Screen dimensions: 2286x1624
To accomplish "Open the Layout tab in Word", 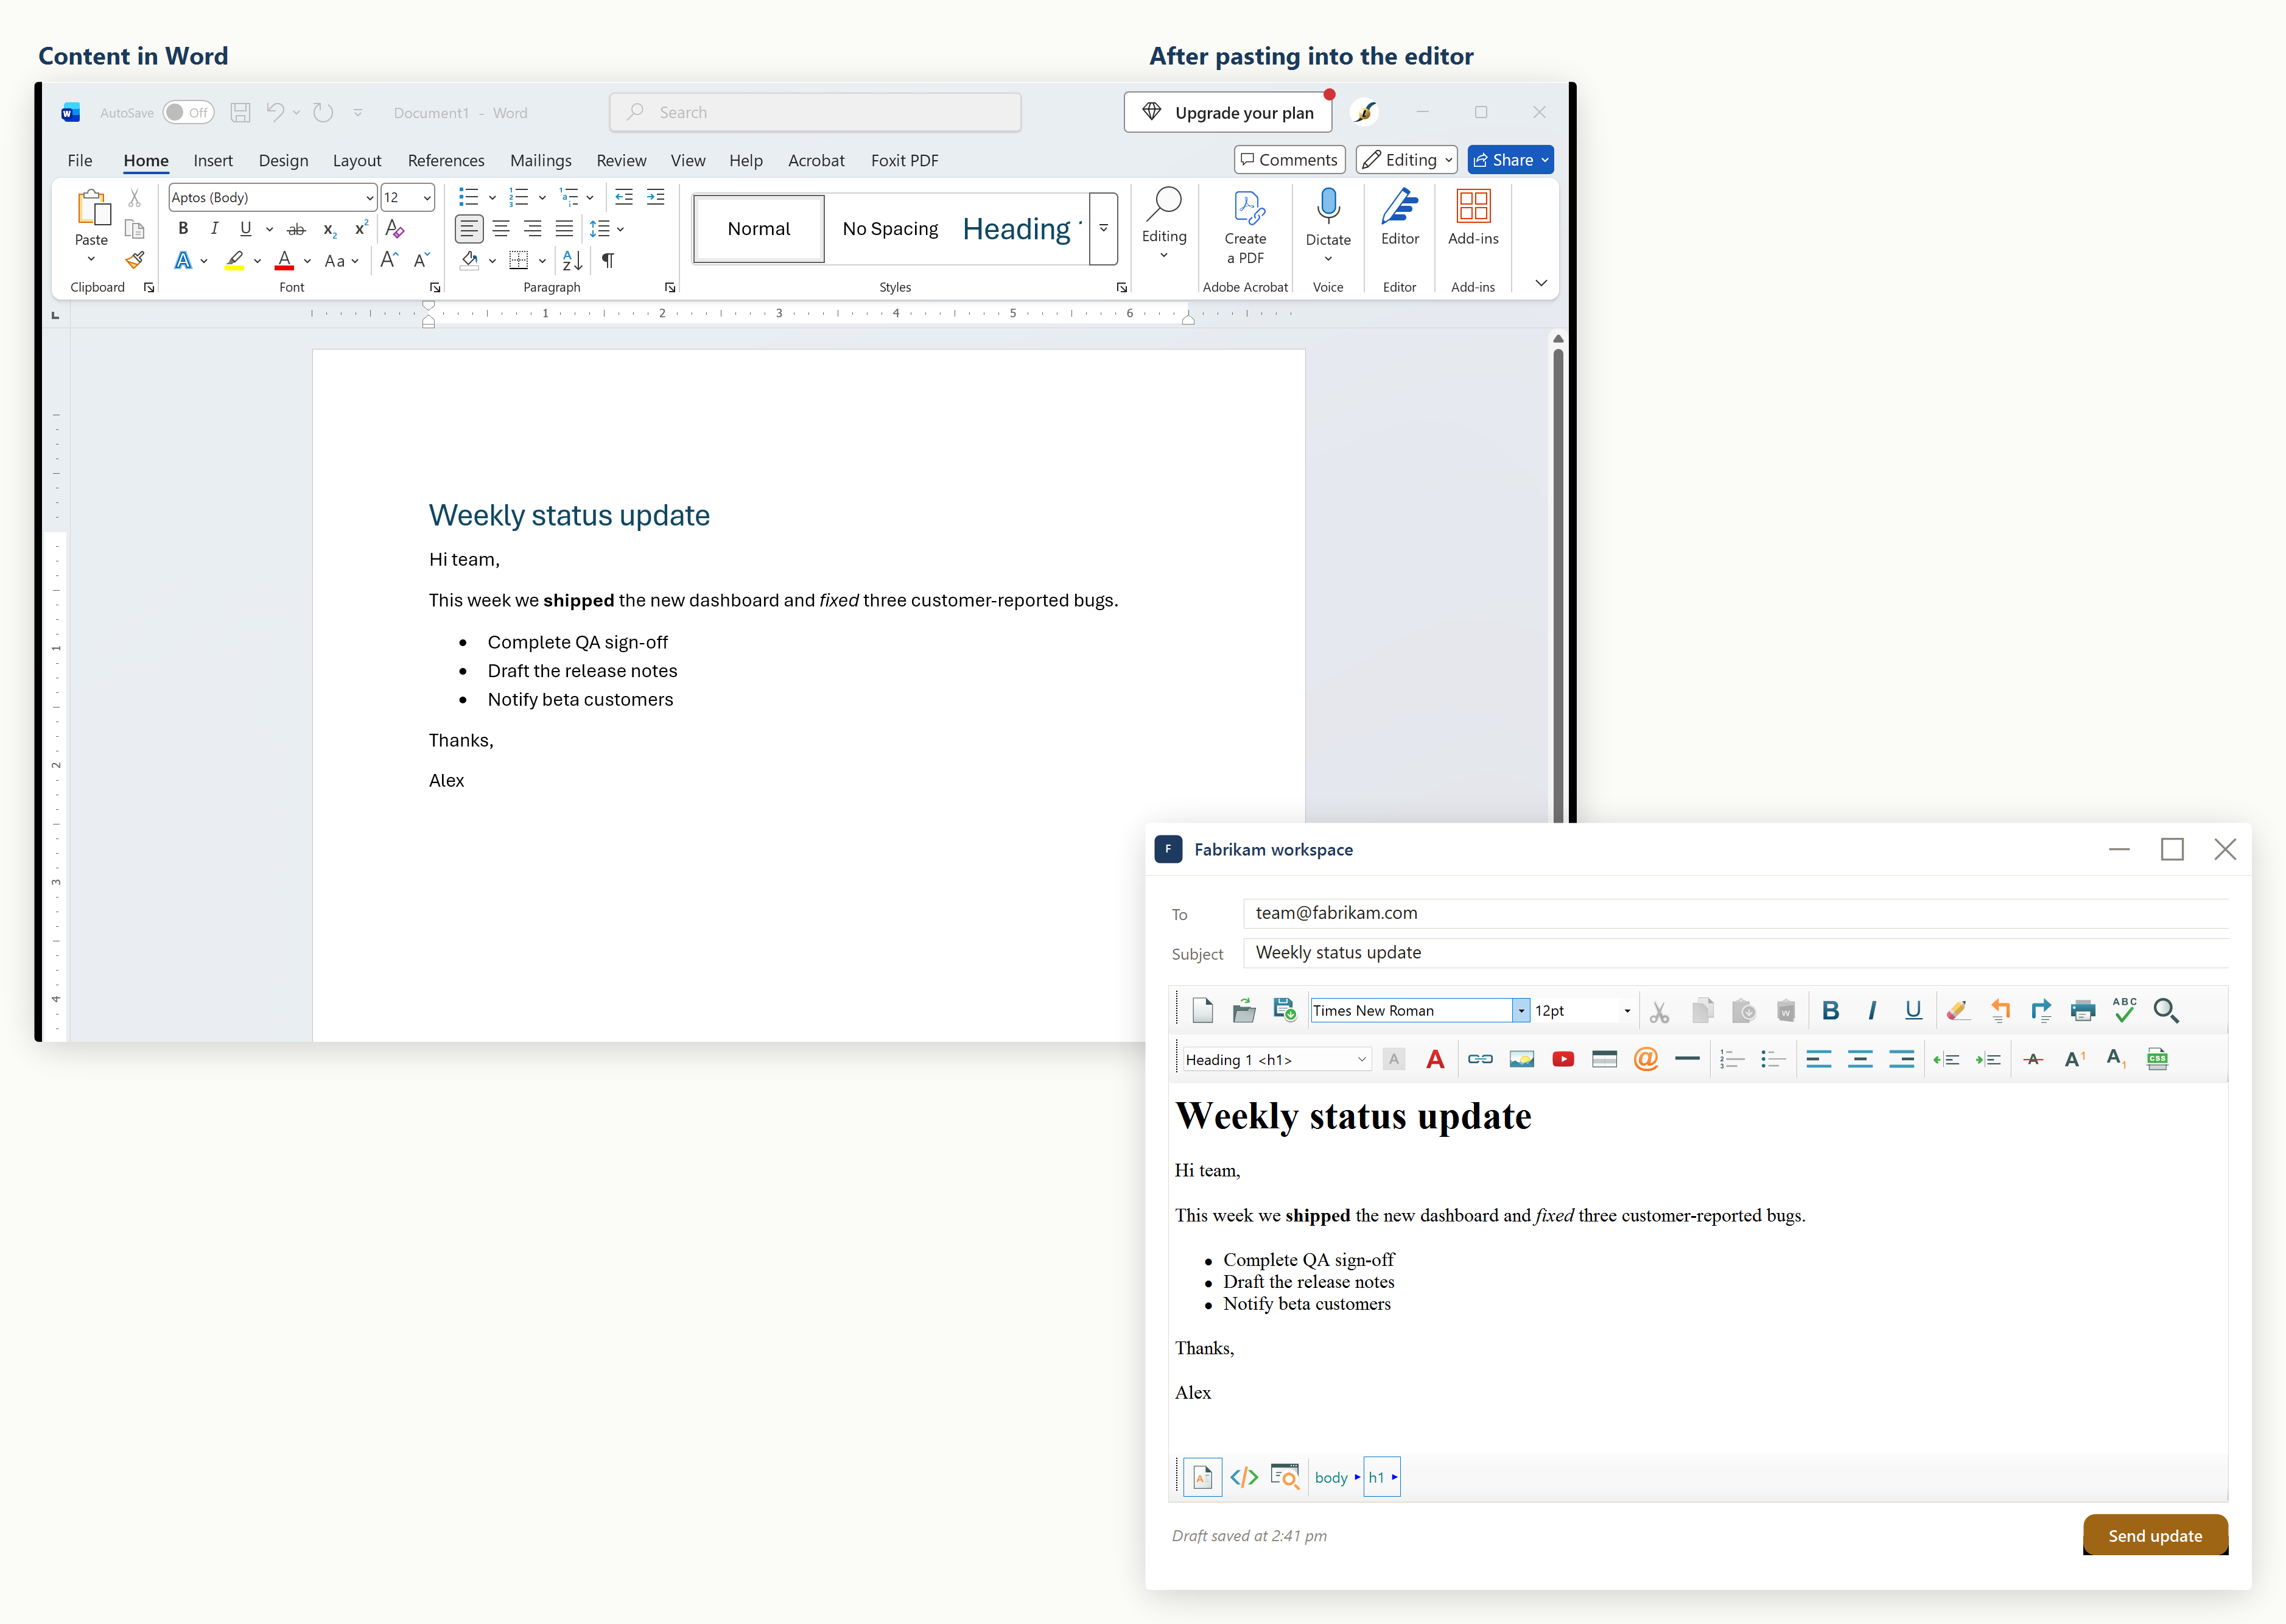I will click(x=357, y=160).
